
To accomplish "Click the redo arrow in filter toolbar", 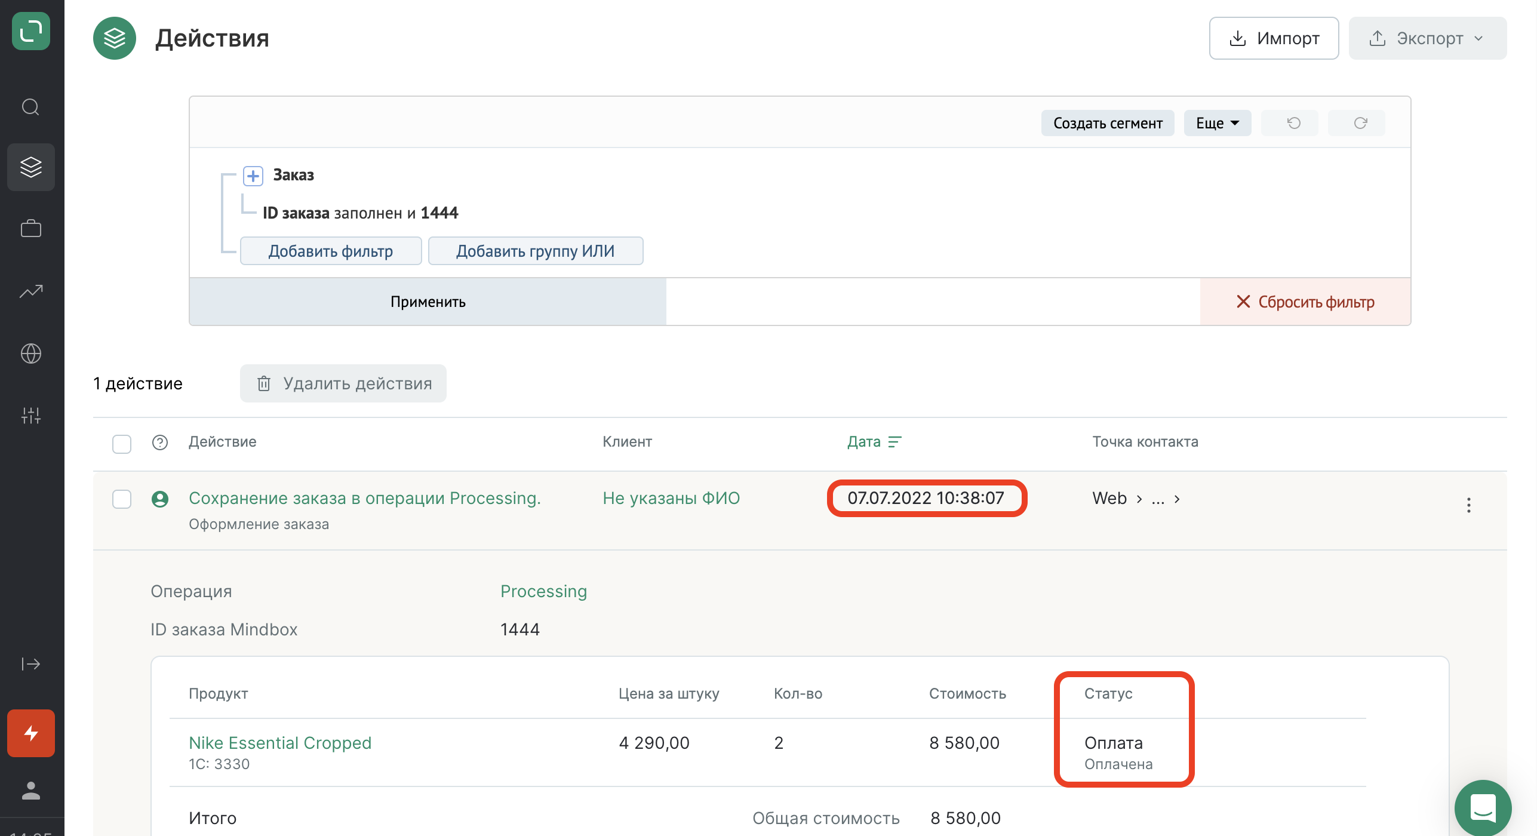I will pos(1357,123).
